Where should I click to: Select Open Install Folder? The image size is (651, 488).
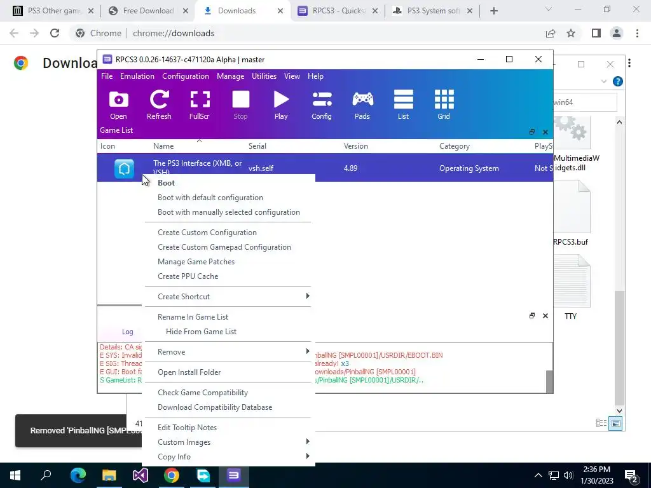[228, 372]
